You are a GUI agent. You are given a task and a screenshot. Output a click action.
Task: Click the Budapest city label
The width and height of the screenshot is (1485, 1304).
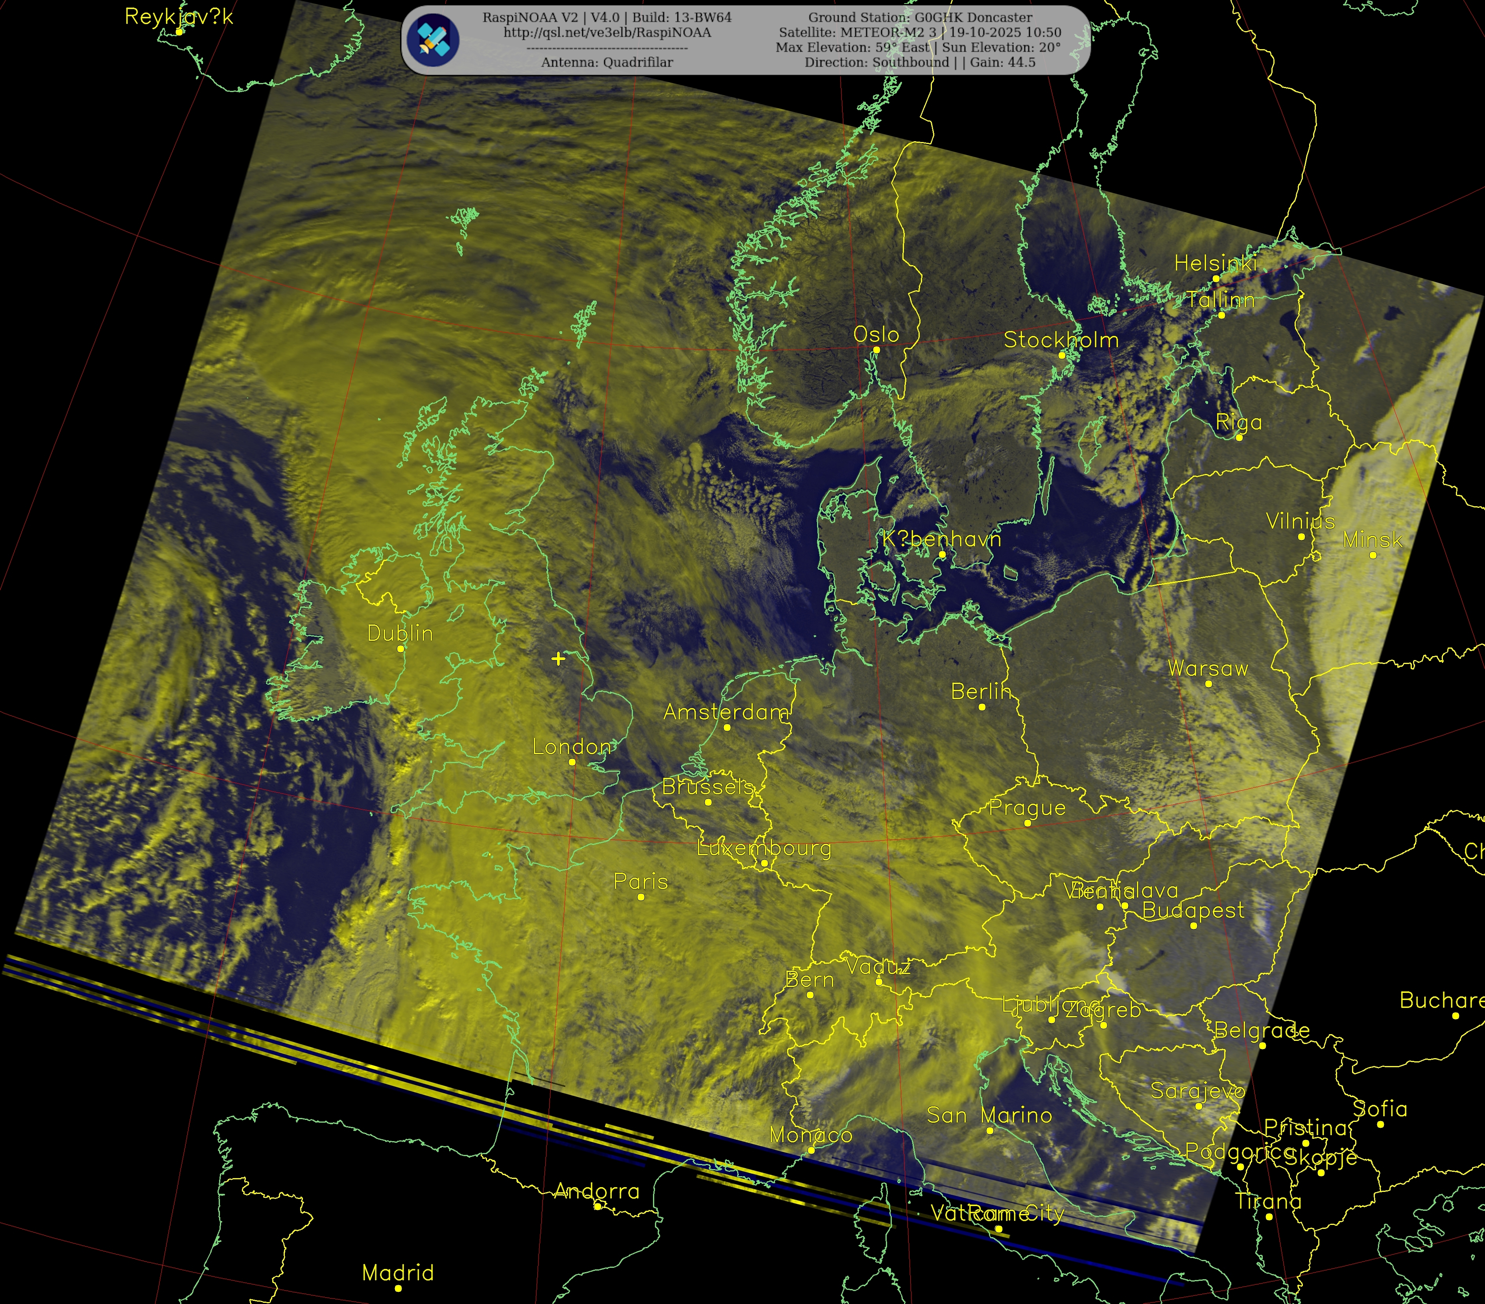pos(1193,910)
